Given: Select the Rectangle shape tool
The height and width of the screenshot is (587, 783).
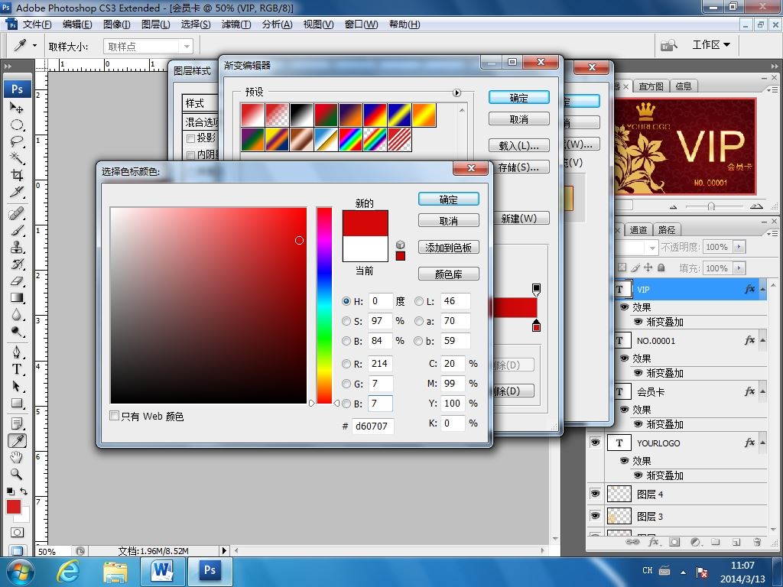Looking at the screenshot, I should [x=17, y=403].
